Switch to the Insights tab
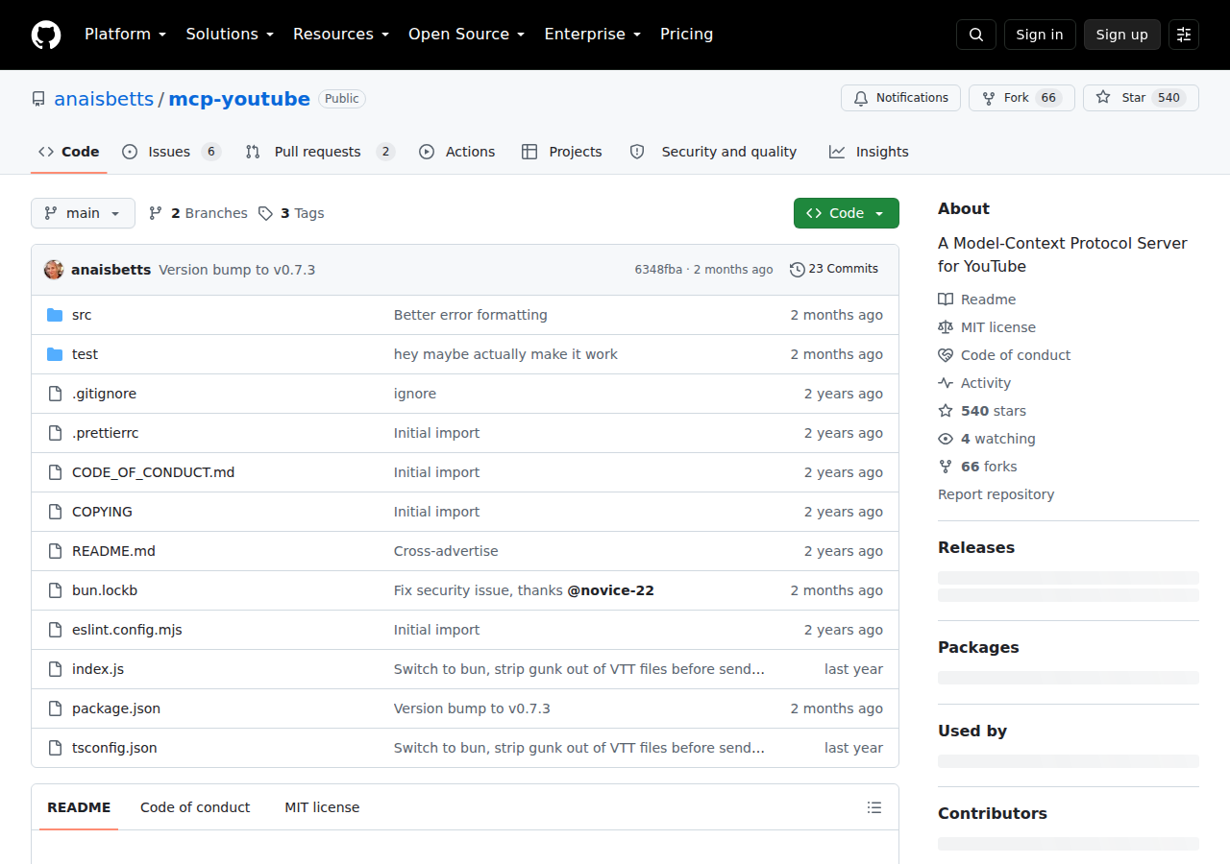The image size is (1230, 864). click(x=869, y=152)
